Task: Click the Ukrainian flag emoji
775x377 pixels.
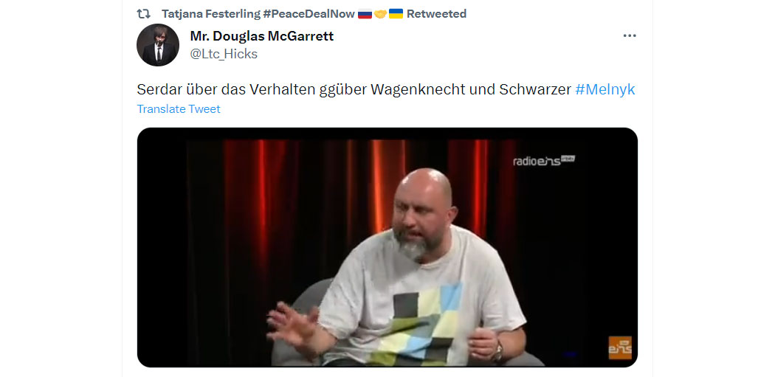Action: point(396,14)
